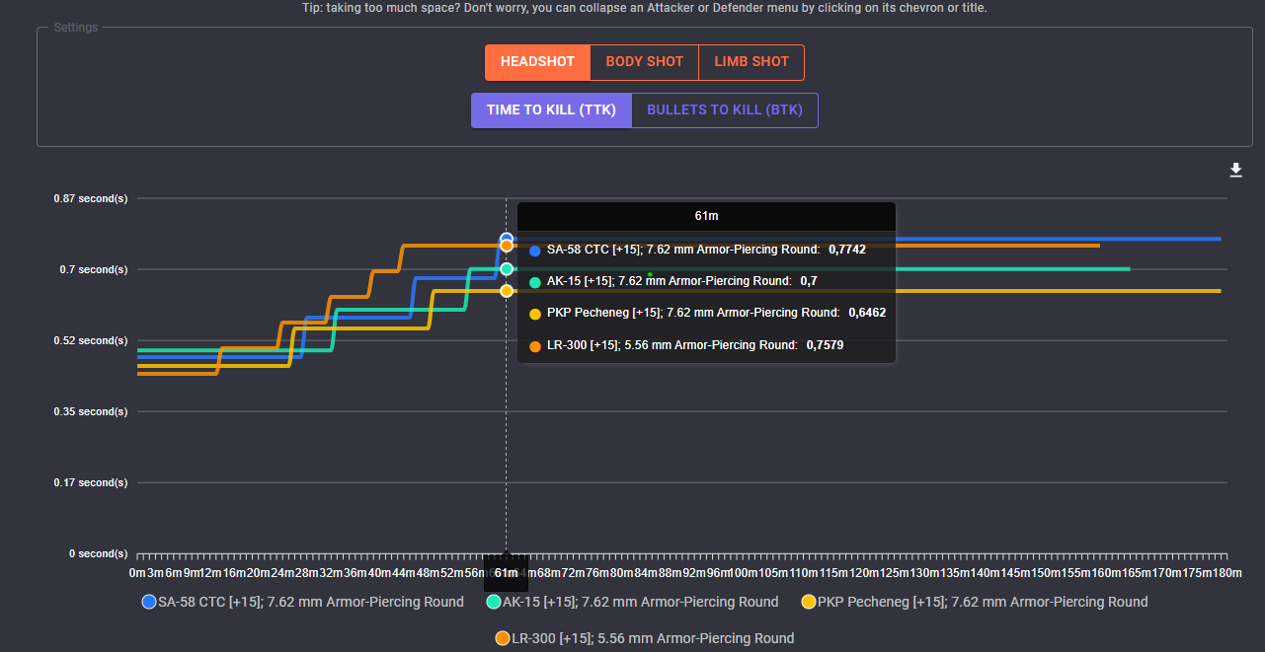Click the green AK-15 data point at 61m
This screenshot has width=1265, height=652.
[506, 268]
